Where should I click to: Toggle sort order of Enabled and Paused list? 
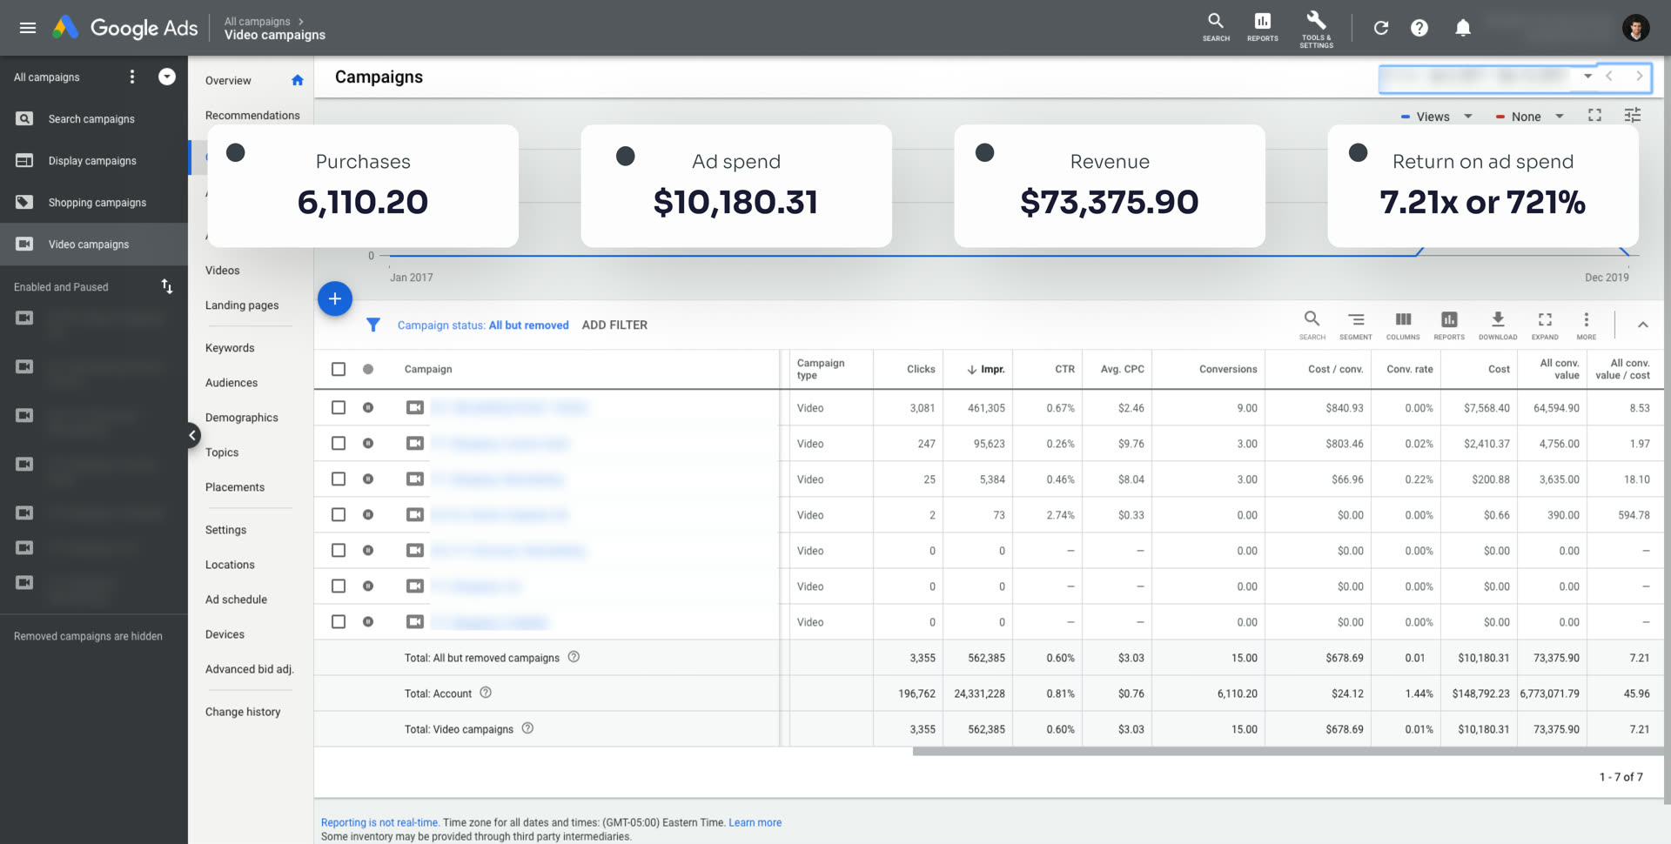167,286
